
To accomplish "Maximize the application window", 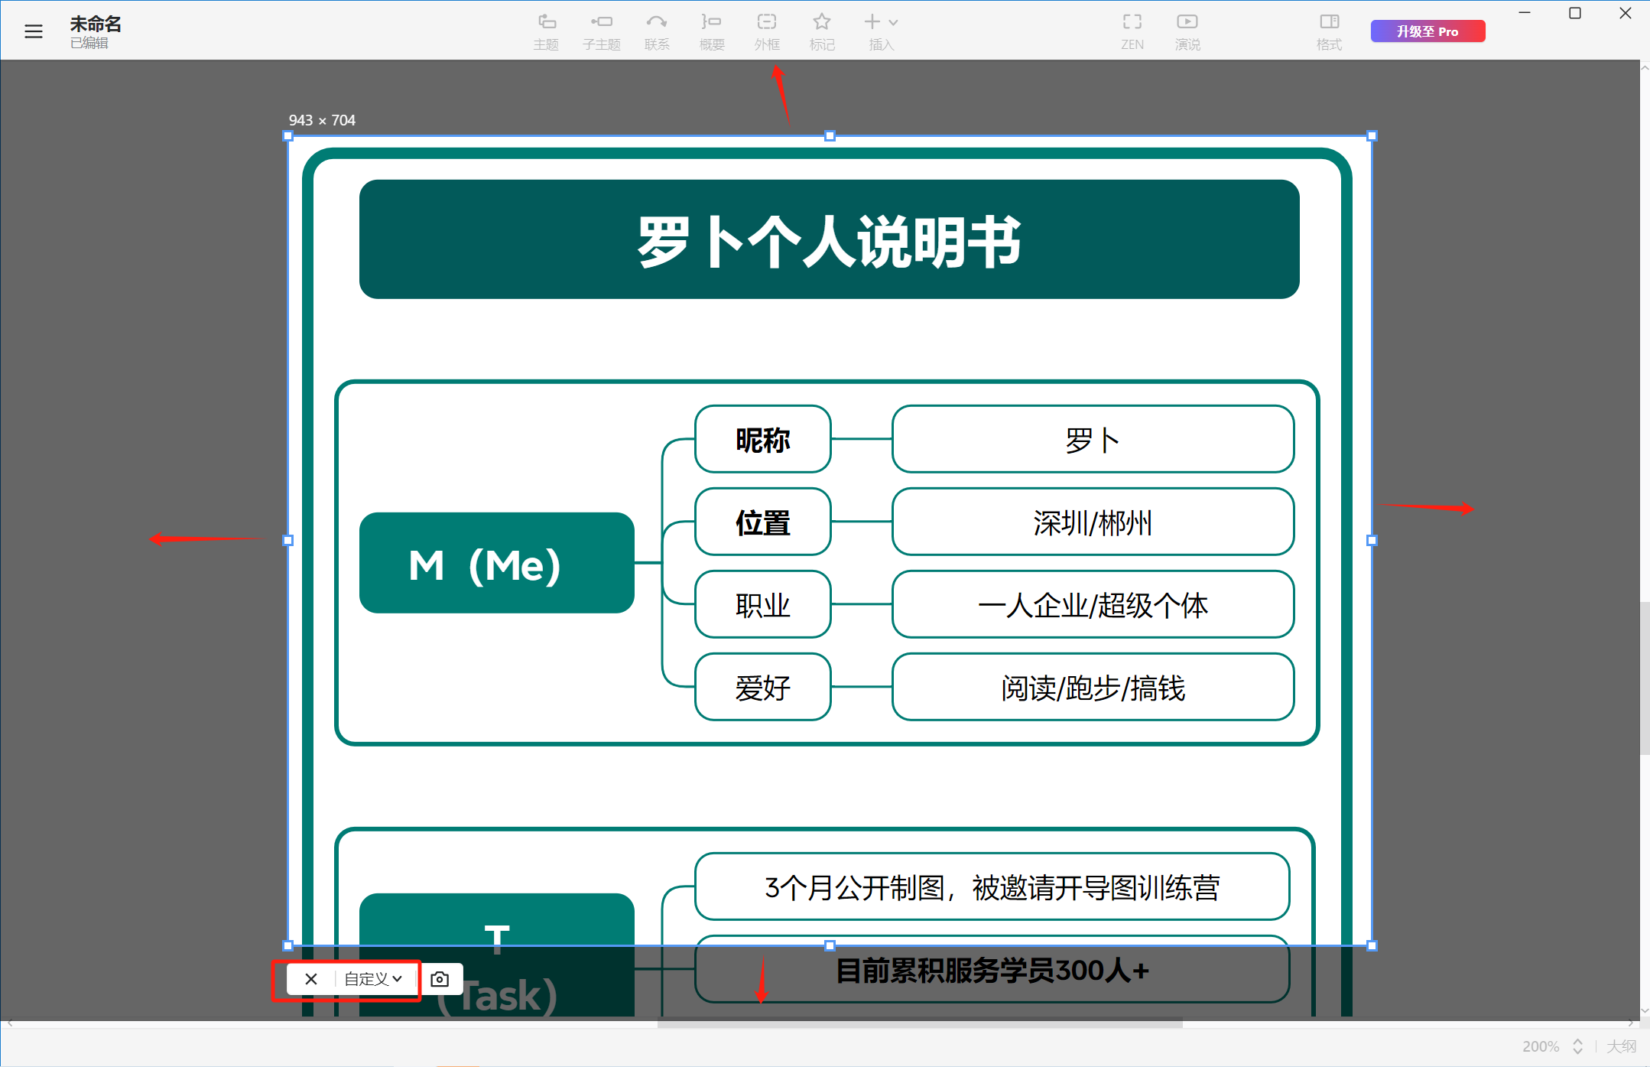I will tap(1575, 13).
